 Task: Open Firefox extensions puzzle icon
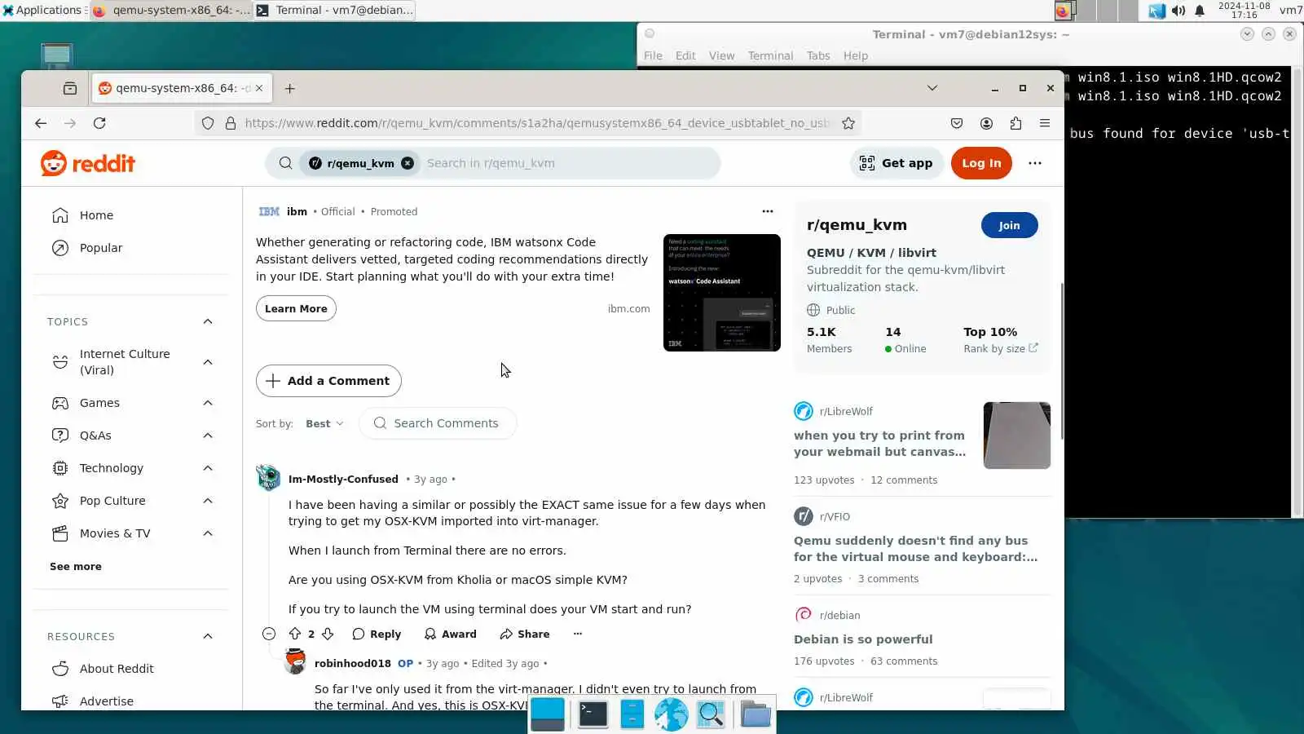pyautogui.click(x=1015, y=123)
